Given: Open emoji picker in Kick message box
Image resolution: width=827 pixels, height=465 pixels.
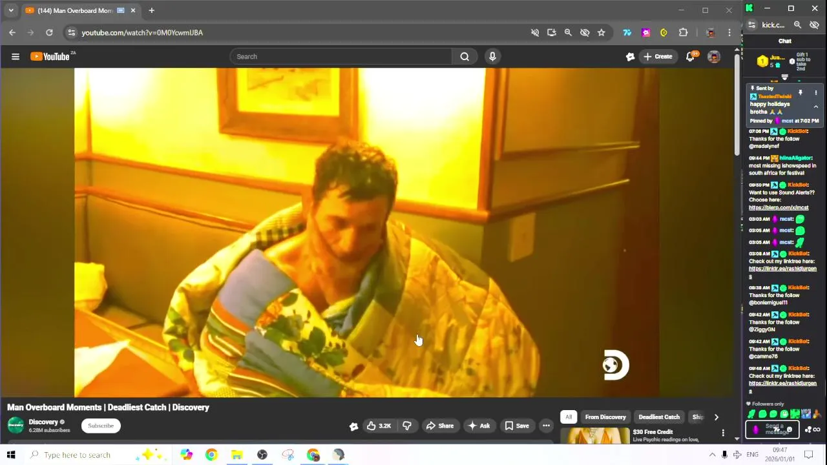Looking at the screenshot, I should [x=789, y=429].
